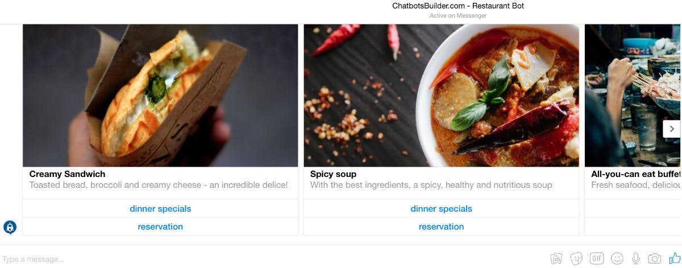This screenshot has height=268, width=682.
Task: Open the camera icon to take a photo
Action: coord(655,258)
